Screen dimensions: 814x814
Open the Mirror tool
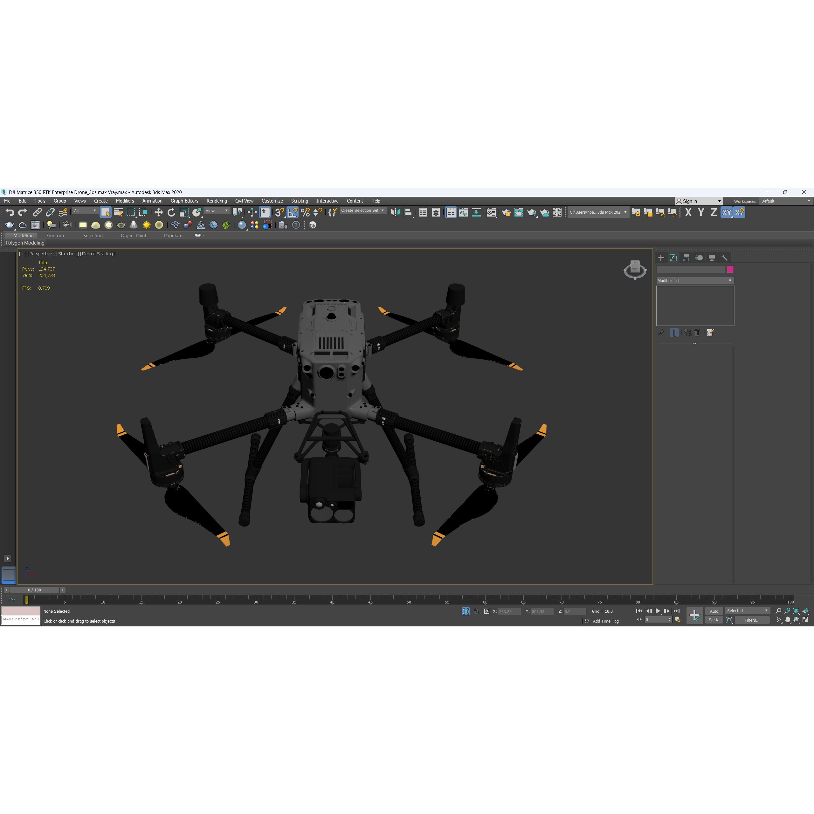click(395, 212)
